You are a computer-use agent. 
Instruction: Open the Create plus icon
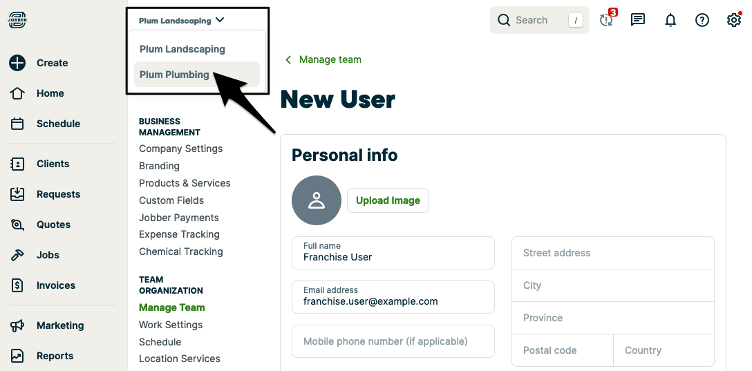(17, 63)
